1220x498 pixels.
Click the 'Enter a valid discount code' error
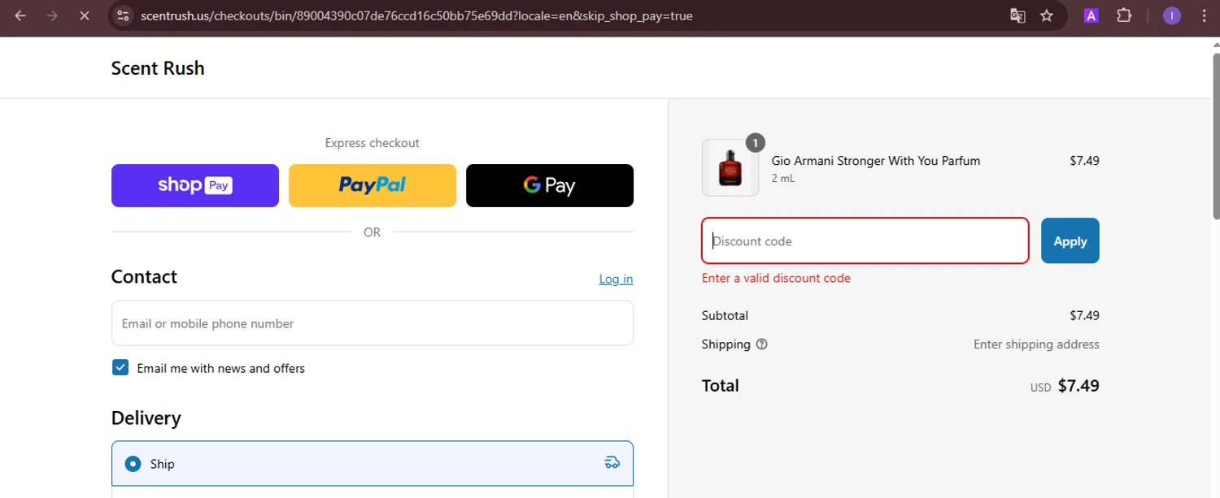pos(776,278)
